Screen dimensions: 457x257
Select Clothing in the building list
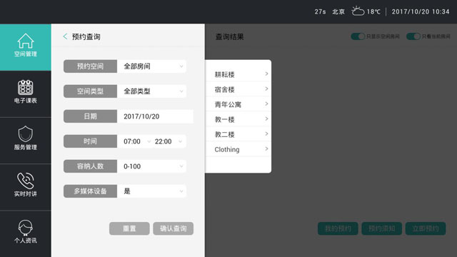(238, 149)
